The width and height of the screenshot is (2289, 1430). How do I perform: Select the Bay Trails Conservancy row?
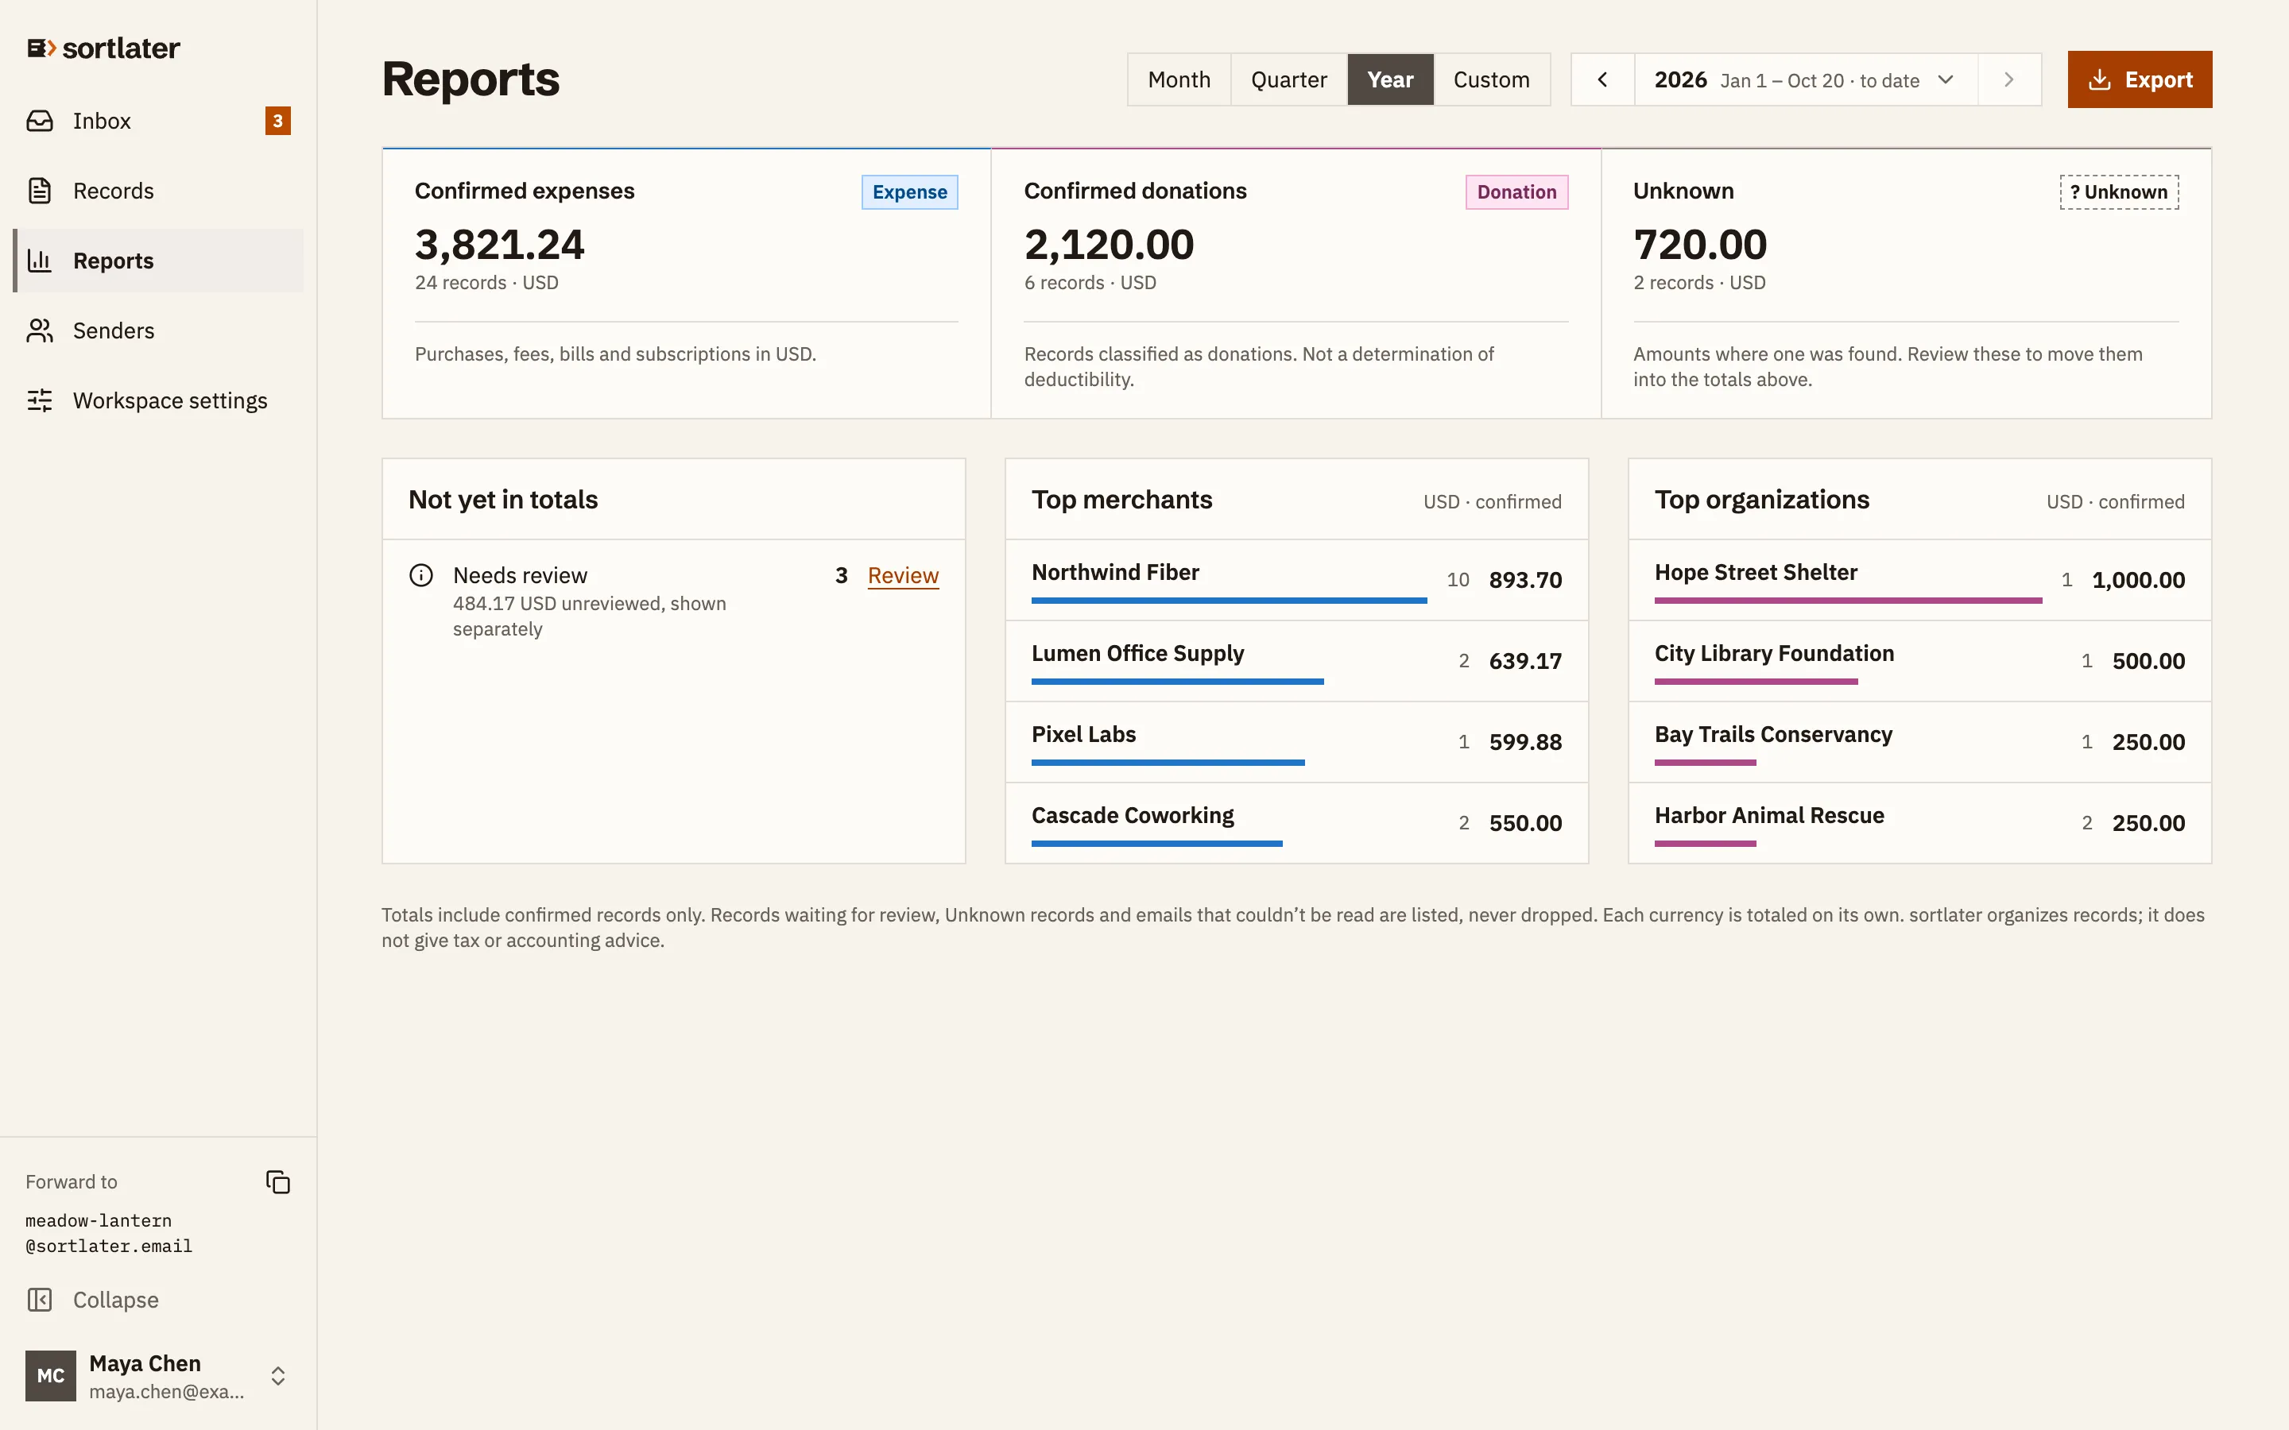[x=1919, y=743]
